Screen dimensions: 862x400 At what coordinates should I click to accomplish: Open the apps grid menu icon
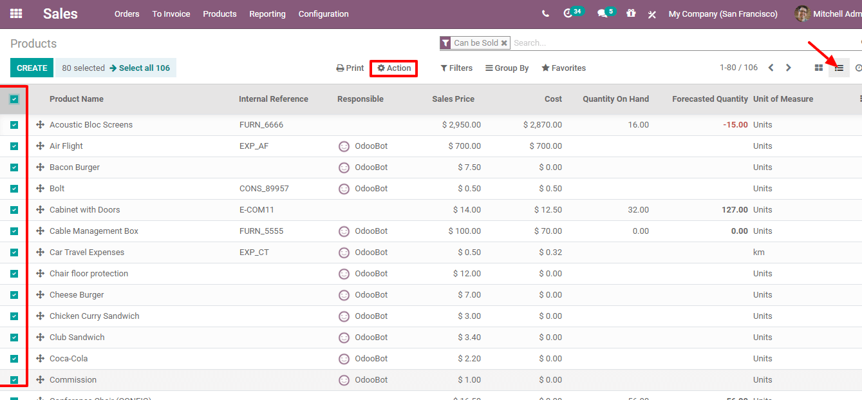coord(16,14)
